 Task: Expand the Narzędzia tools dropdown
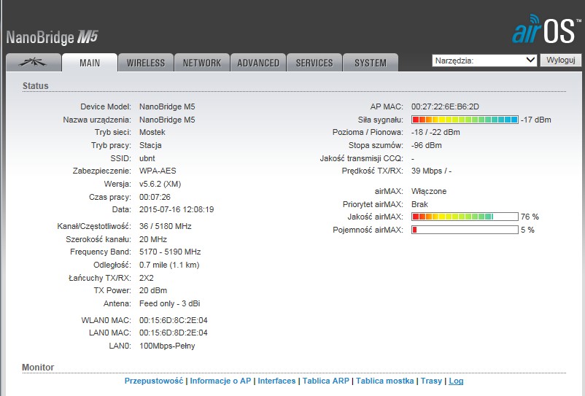tap(484, 61)
